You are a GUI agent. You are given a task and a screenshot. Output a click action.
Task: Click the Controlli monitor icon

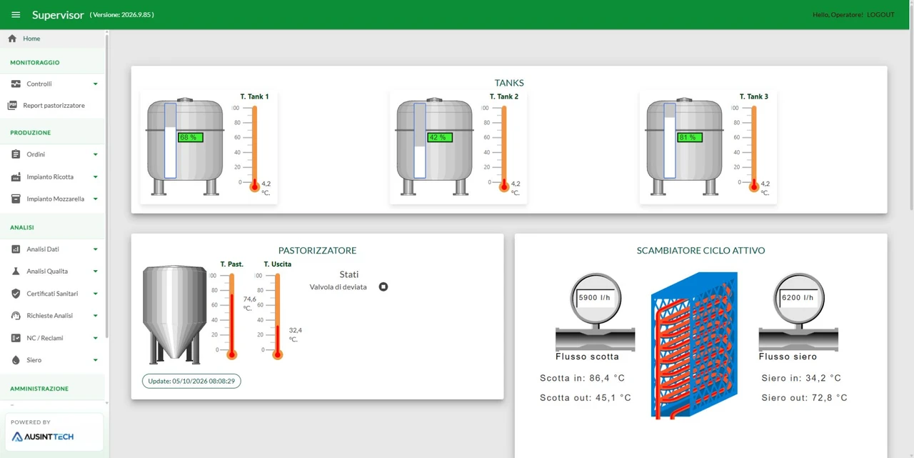[x=16, y=84]
